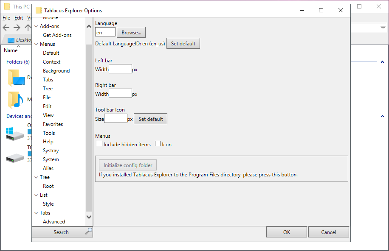389x251 pixels.
Task: Select the Windows OS drive icon
Action: (x=14, y=134)
